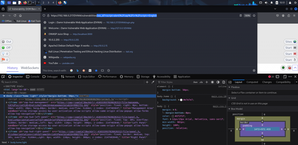298x145 pixels.
Task: Open the DevTools three-dot customize menu
Action: [290, 77]
